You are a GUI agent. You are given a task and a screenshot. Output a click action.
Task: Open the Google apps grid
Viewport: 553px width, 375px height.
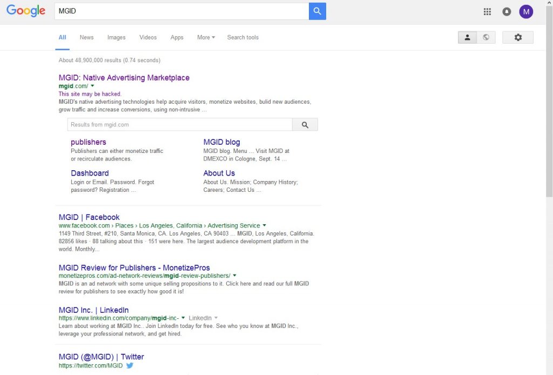487,12
